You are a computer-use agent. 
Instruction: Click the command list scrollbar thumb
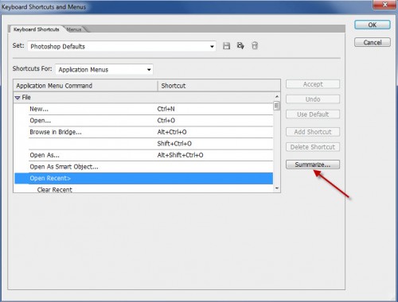(x=276, y=106)
